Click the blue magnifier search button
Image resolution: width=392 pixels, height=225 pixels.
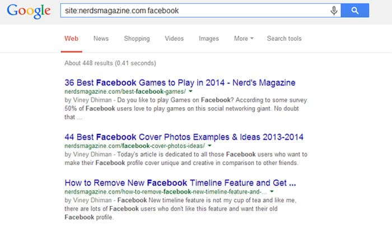point(354,11)
